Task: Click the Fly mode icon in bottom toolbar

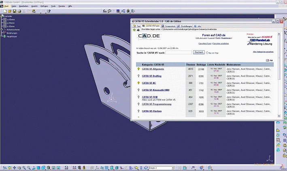Action: coord(5,168)
